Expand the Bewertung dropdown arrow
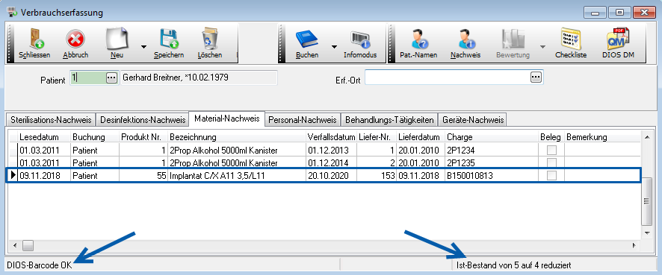 542,46
